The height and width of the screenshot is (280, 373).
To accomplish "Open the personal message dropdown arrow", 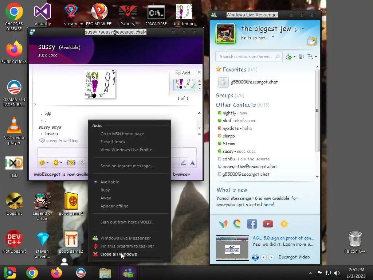I will click(x=273, y=37).
